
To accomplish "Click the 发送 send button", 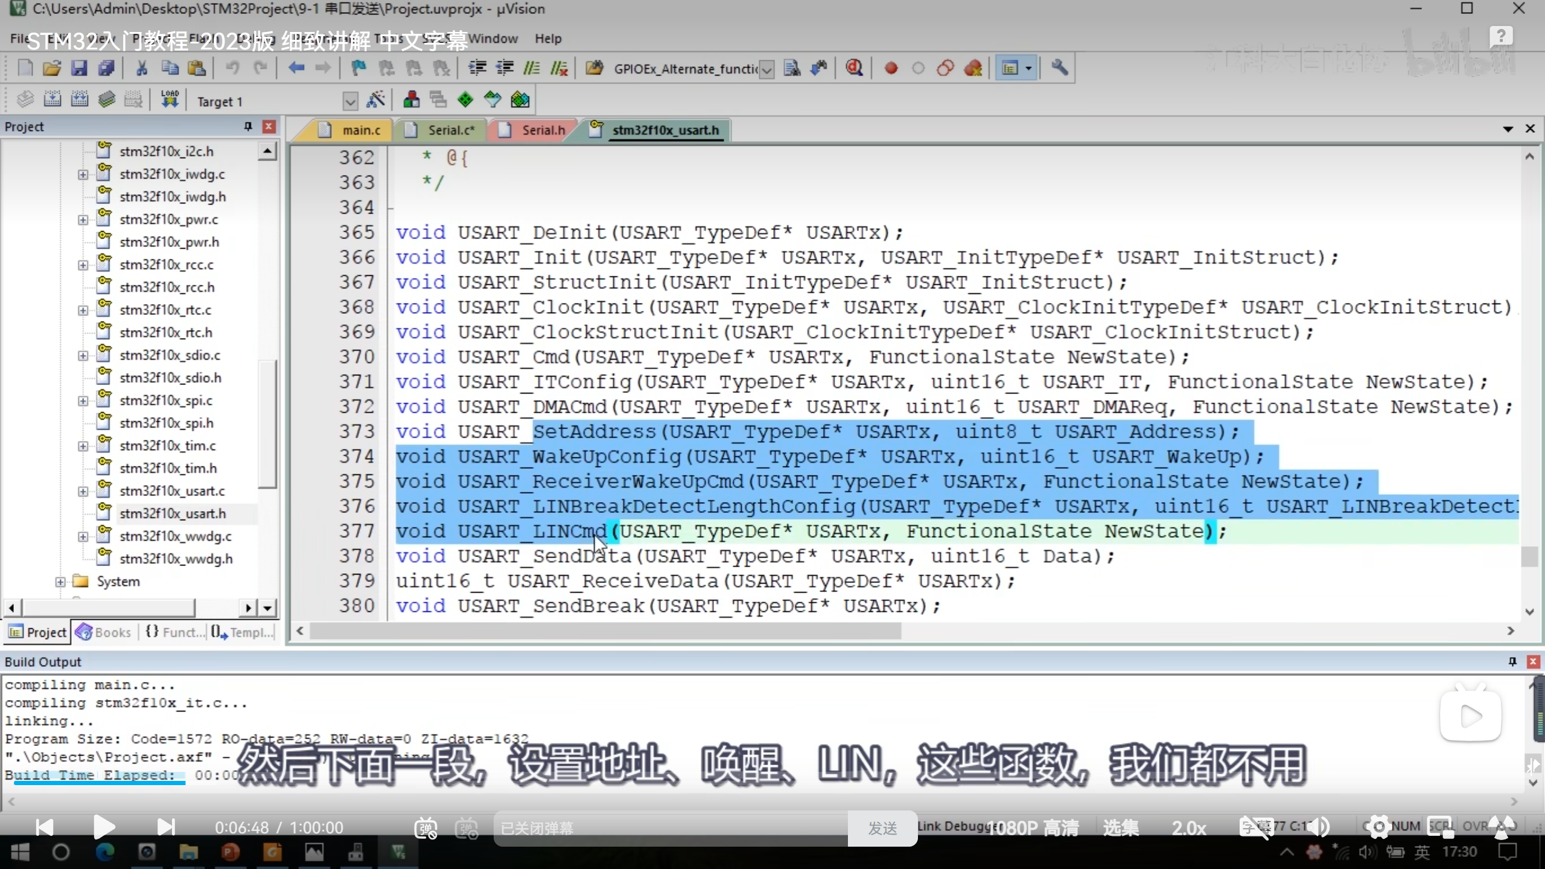I will click(x=882, y=828).
